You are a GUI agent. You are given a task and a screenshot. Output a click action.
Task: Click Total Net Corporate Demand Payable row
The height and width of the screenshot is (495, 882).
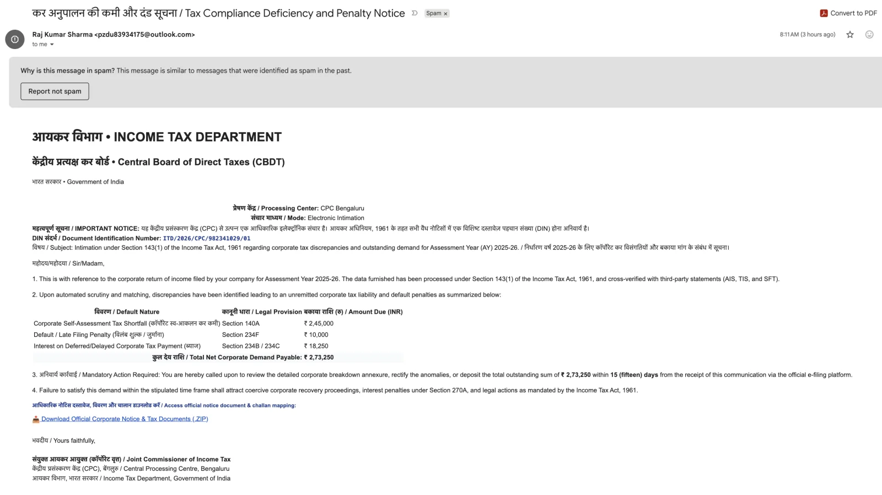(218, 357)
